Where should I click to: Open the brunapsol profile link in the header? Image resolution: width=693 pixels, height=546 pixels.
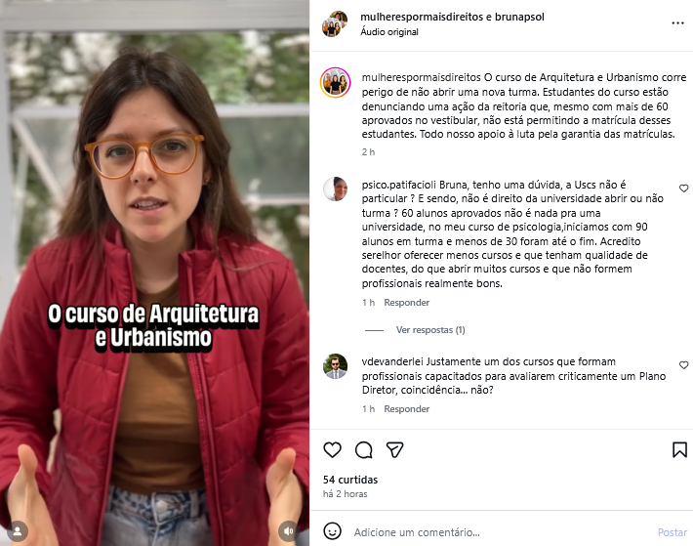pos(519,17)
